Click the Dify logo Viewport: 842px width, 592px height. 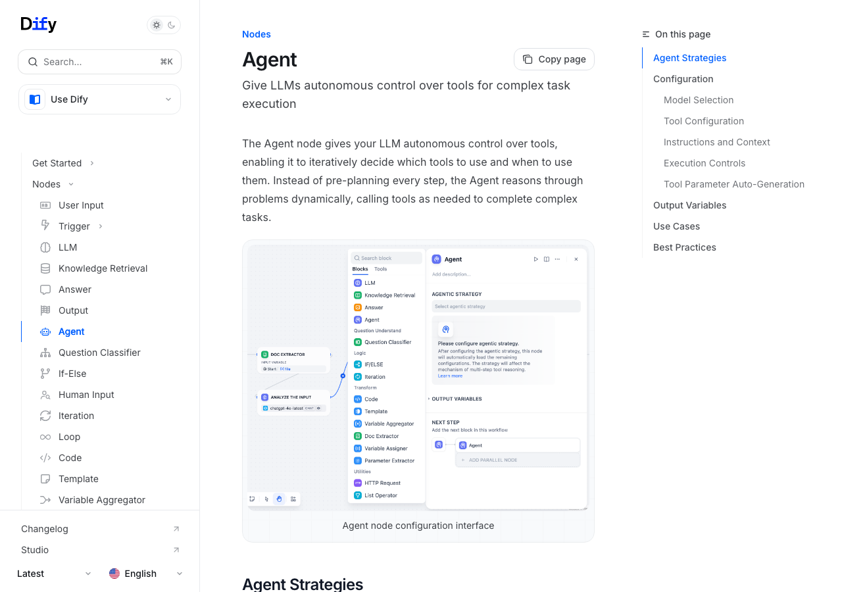click(x=39, y=24)
